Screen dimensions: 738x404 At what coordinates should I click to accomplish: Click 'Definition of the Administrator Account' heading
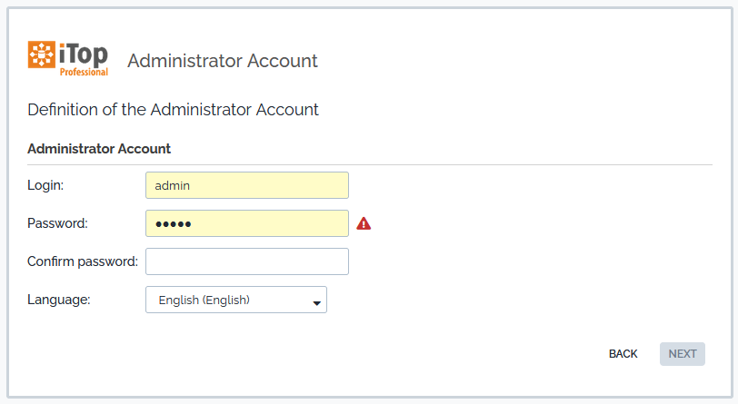pyautogui.click(x=173, y=110)
